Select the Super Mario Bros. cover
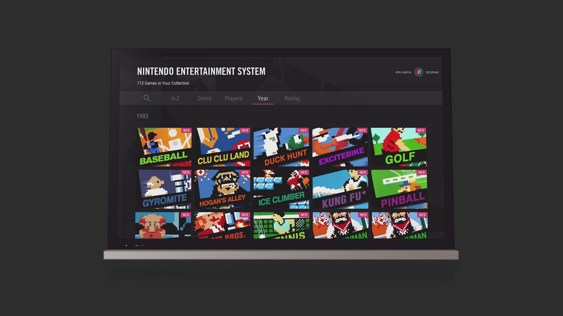 [x=222, y=225]
